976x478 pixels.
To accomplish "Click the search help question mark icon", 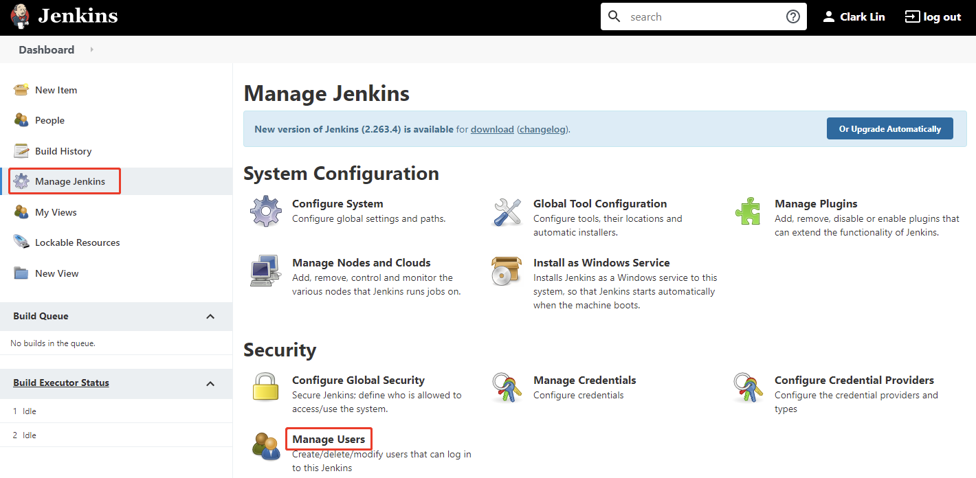I will 792,16.
